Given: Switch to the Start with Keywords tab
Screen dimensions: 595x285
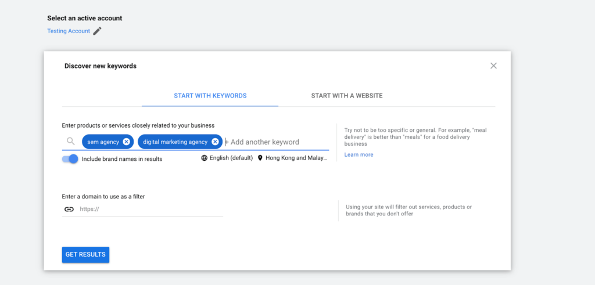Looking at the screenshot, I should coord(210,96).
